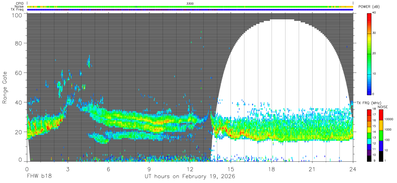The image size is (397, 183).
Task: Click x-axis tick label "24"
Action: (353, 169)
